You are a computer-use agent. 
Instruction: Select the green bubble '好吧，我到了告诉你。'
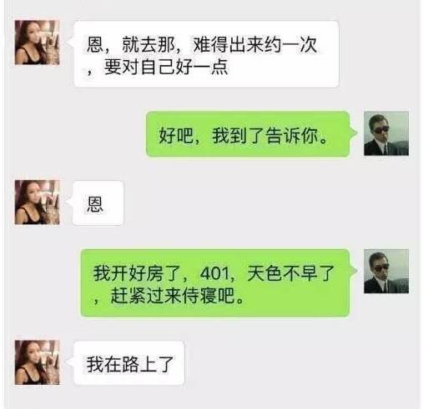click(248, 134)
